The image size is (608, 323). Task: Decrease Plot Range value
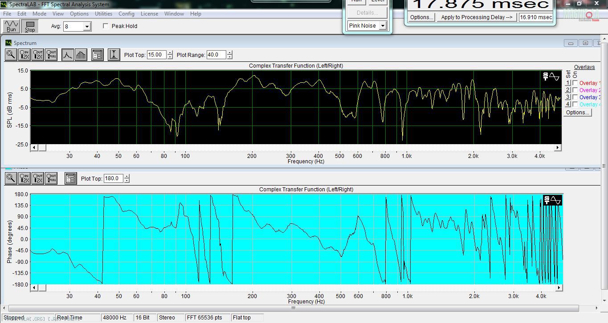click(229, 57)
